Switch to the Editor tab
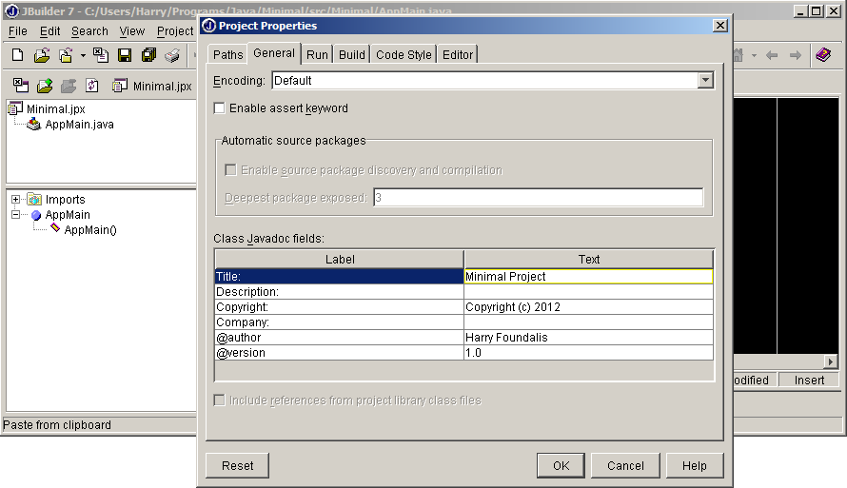Image resolution: width=847 pixels, height=488 pixels. tap(458, 54)
